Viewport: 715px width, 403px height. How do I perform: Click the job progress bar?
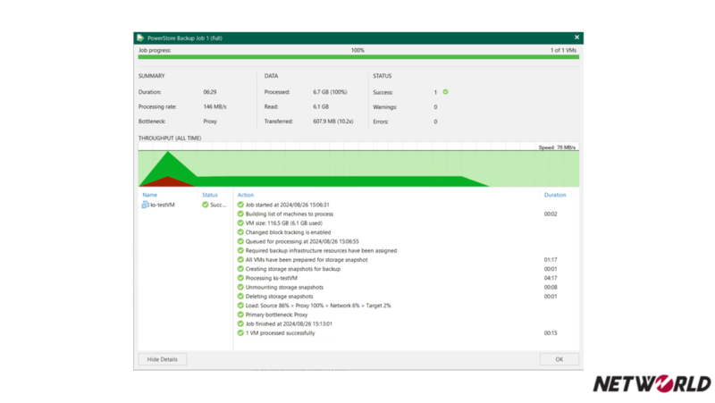358,57
